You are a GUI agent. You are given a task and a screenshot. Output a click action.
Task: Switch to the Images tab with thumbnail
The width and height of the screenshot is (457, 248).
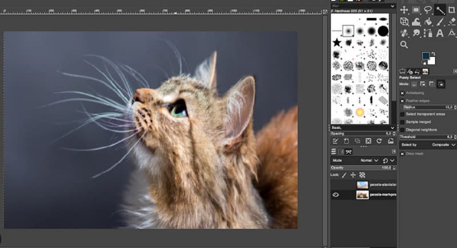pyautogui.click(x=425, y=71)
